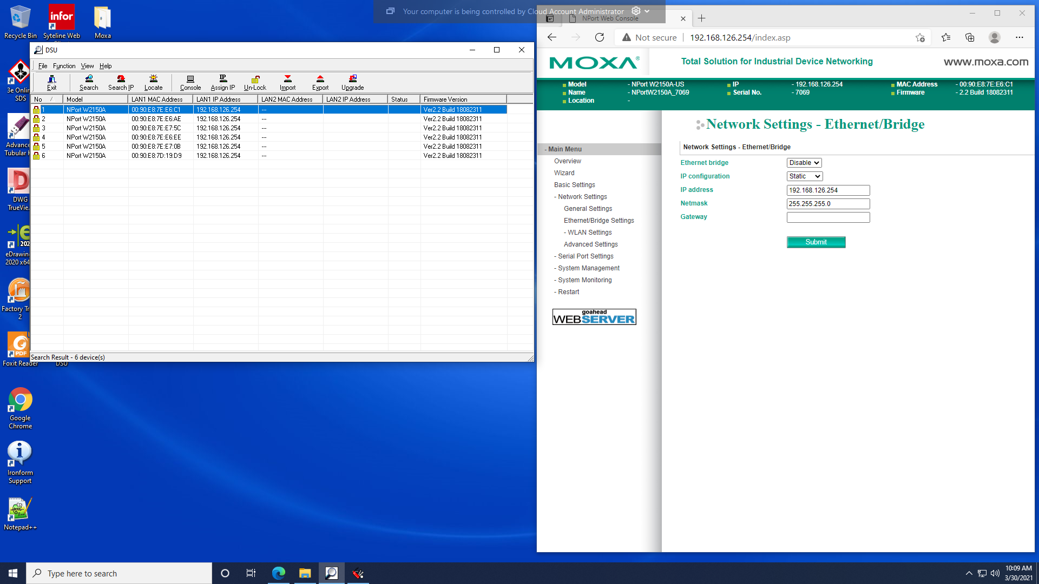Screen dimensions: 1039x584
Task: Open the View menu in DSU
Action: coord(87,66)
